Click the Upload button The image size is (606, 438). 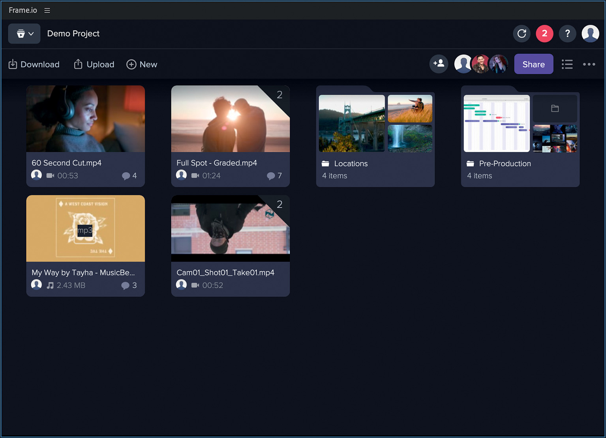(94, 64)
